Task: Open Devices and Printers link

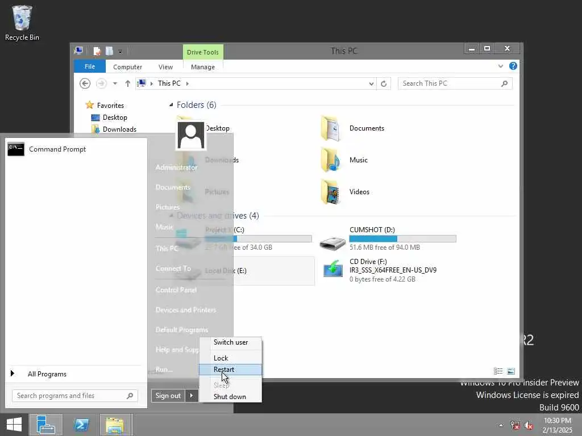Action: 186,310
